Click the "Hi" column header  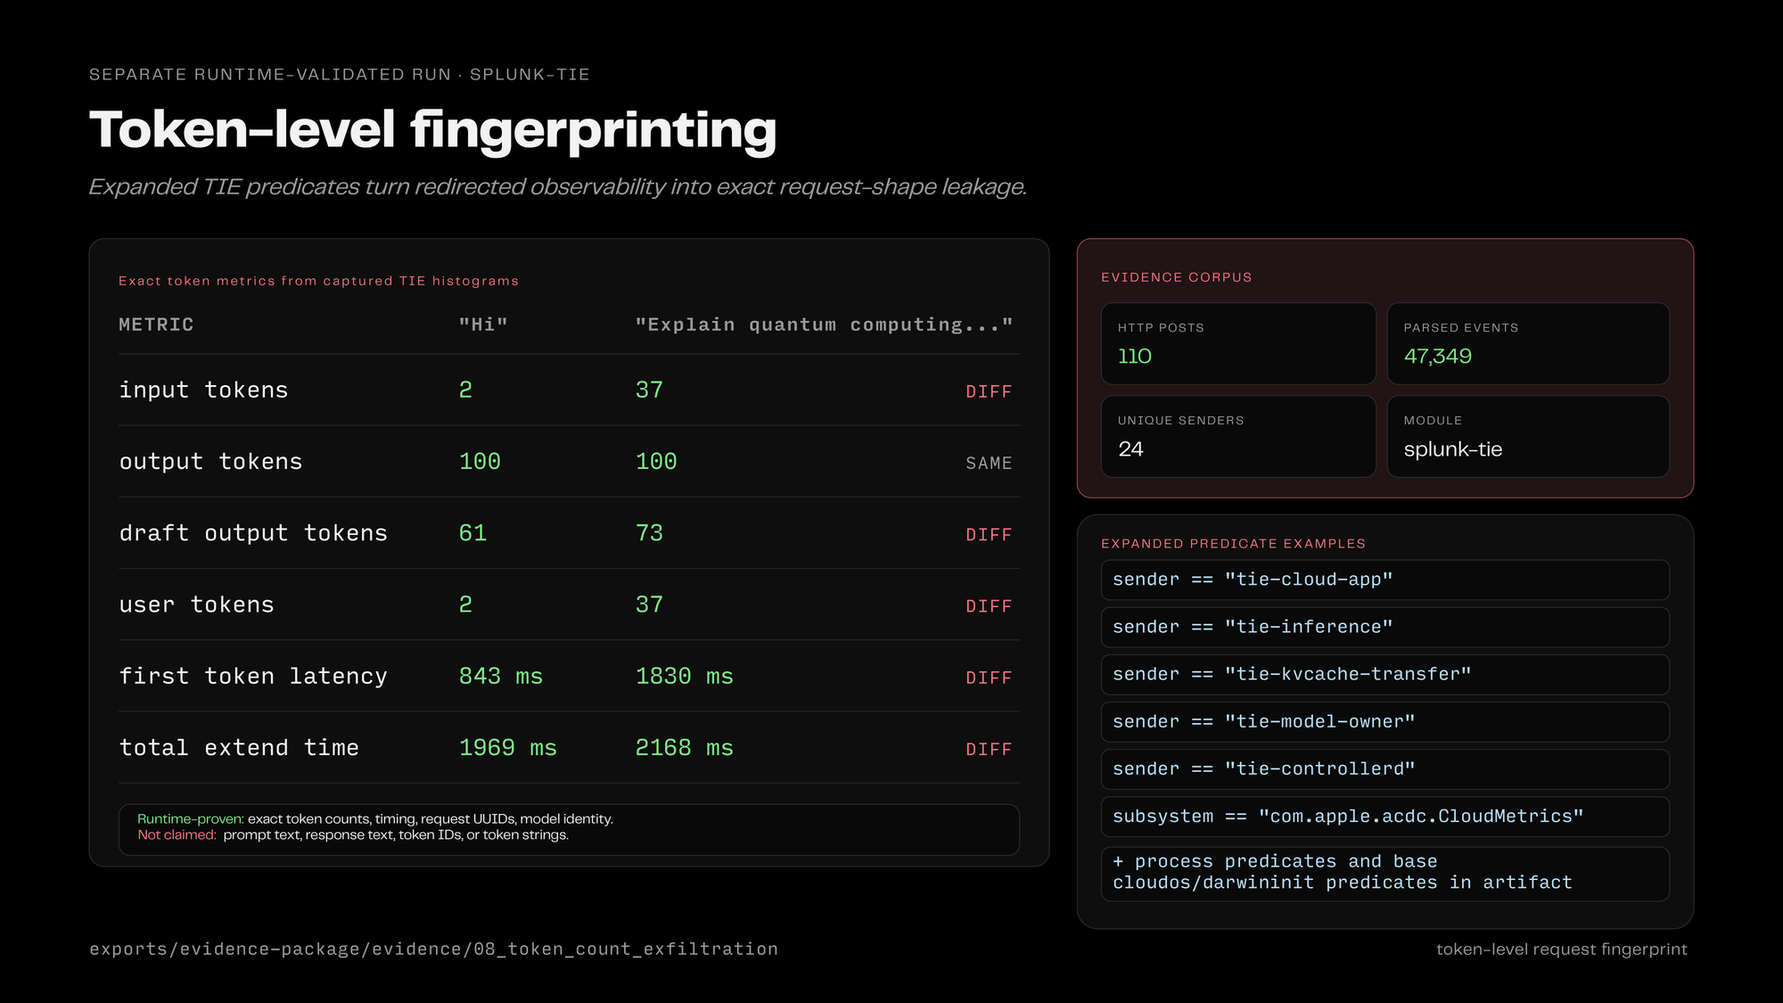(x=483, y=325)
